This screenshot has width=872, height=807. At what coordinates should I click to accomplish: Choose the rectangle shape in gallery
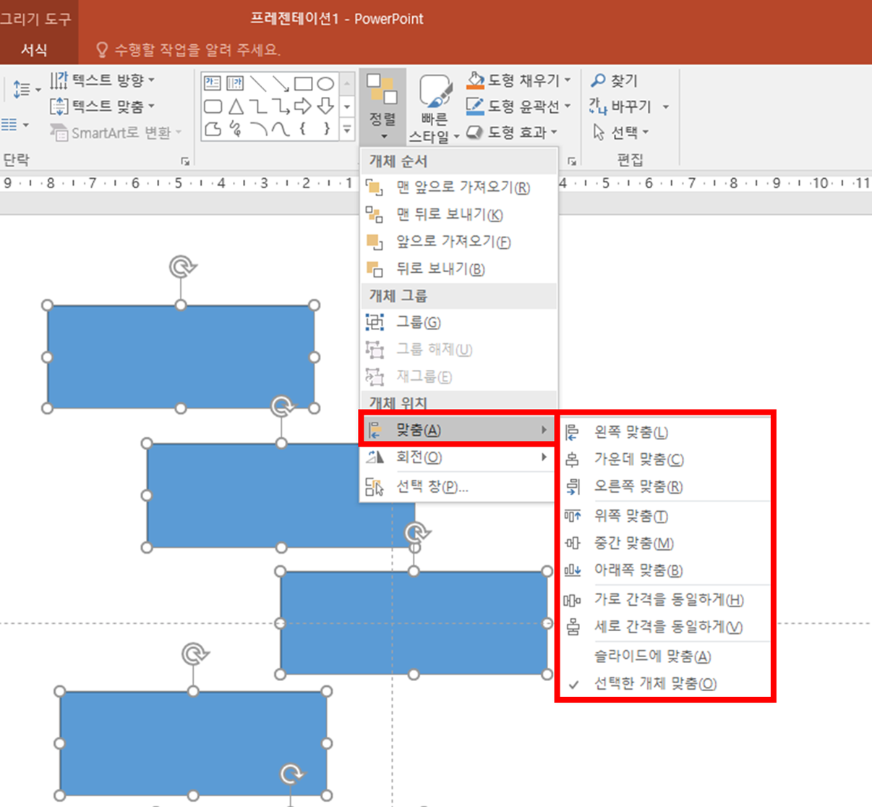click(303, 83)
